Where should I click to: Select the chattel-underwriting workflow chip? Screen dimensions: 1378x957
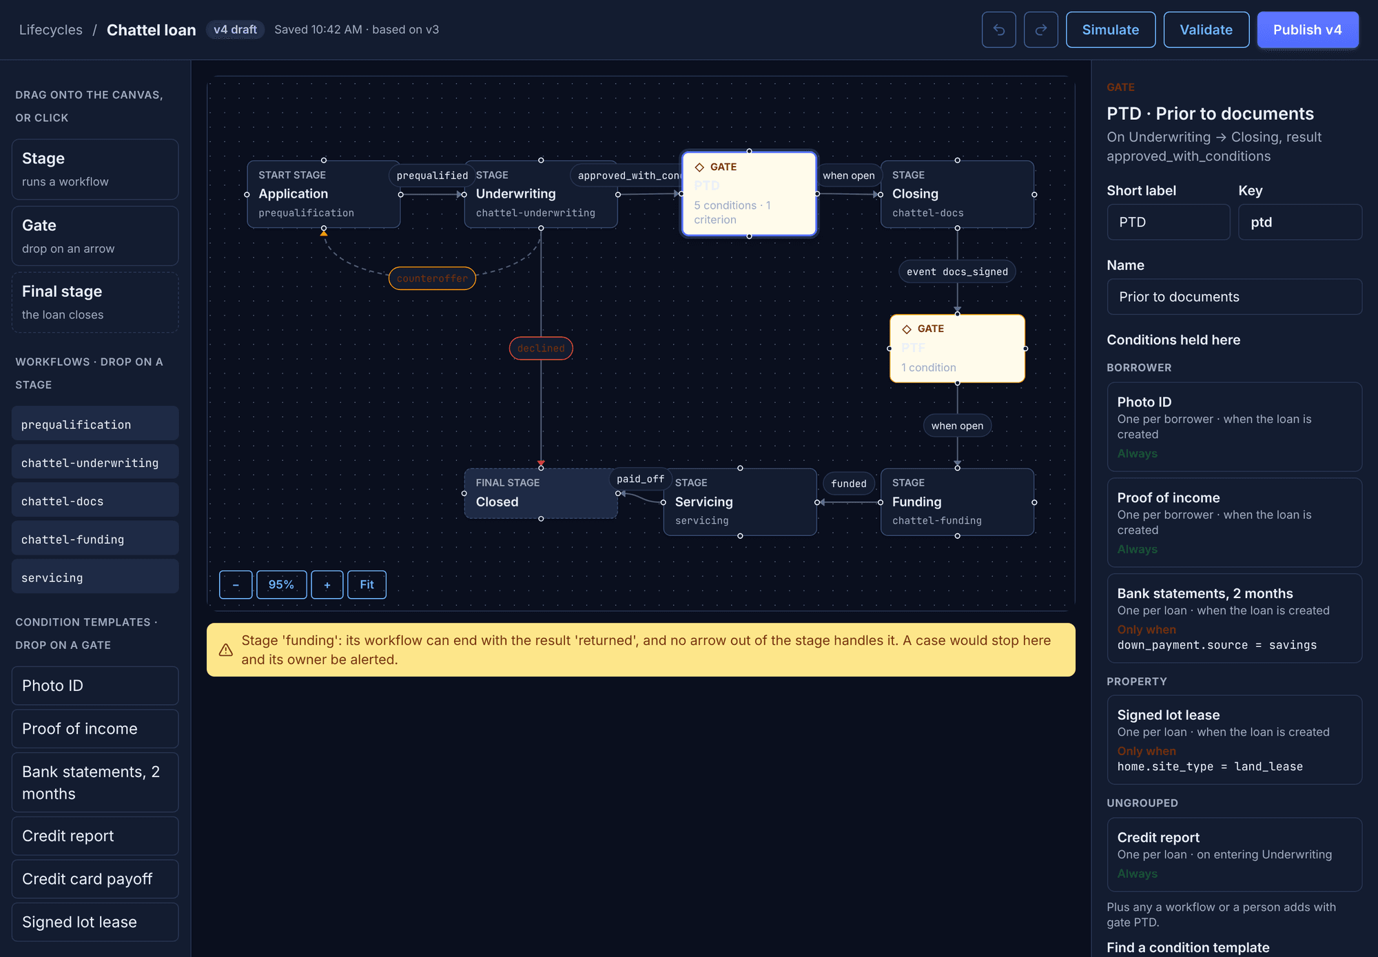(x=95, y=462)
